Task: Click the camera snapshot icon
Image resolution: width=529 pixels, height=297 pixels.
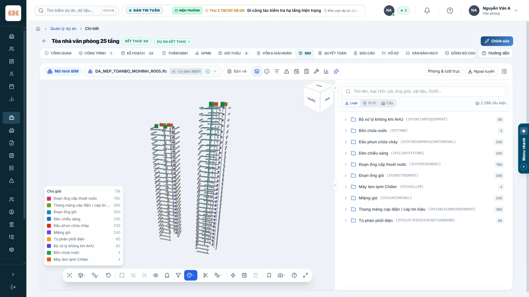Action: [281, 275]
